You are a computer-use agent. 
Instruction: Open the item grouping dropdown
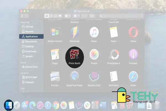tap(68, 16)
